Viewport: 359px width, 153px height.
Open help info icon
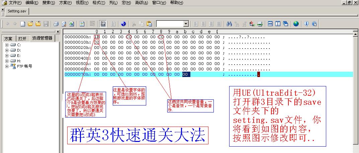pos(306,24)
